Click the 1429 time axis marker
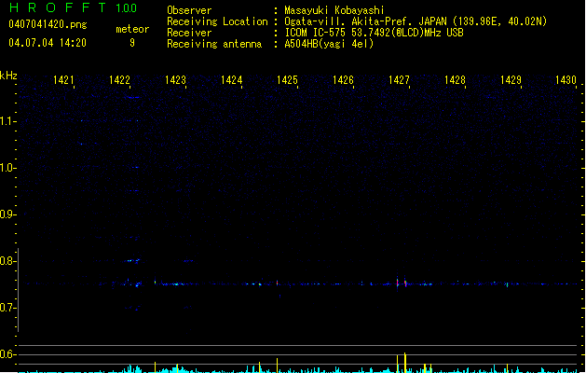Screen dimensions: 586x373 511,80
